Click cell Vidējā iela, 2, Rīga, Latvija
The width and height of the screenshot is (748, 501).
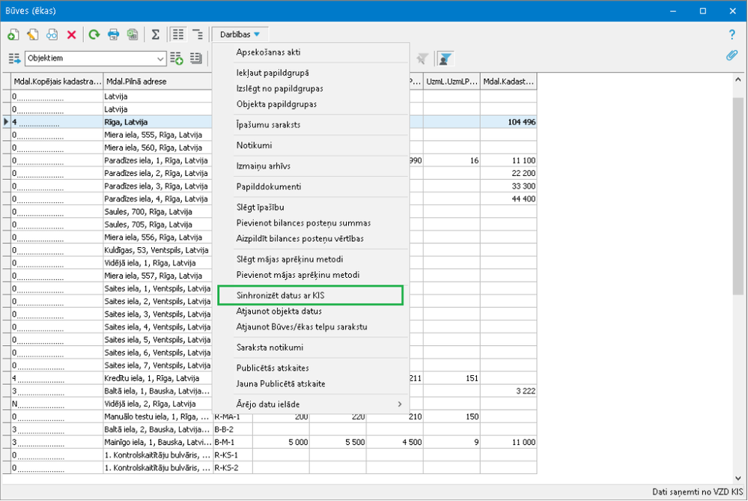[158, 404]
